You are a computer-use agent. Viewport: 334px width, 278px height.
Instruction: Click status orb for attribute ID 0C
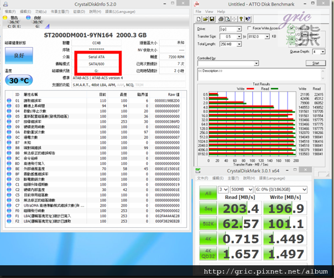pyautogui.click(x=9, y=137)
